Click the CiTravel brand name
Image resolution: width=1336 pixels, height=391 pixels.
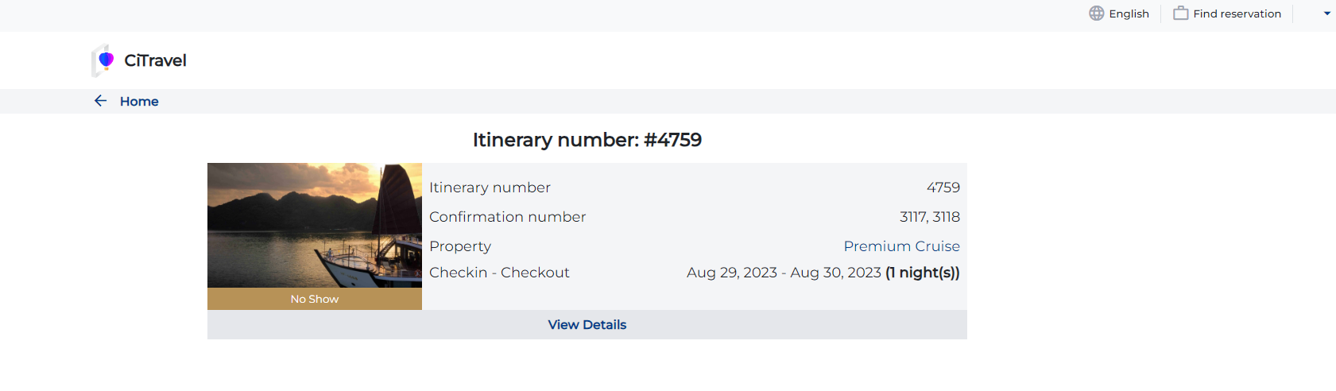(155, 60)
